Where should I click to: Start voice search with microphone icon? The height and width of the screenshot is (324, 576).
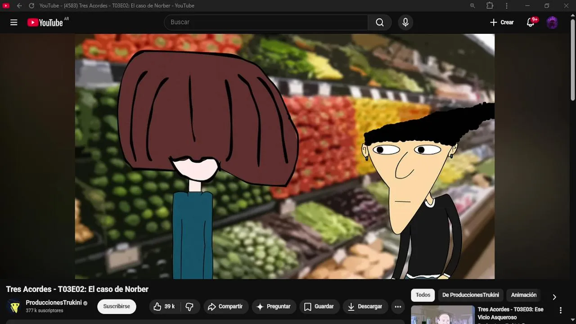point(405,22)
